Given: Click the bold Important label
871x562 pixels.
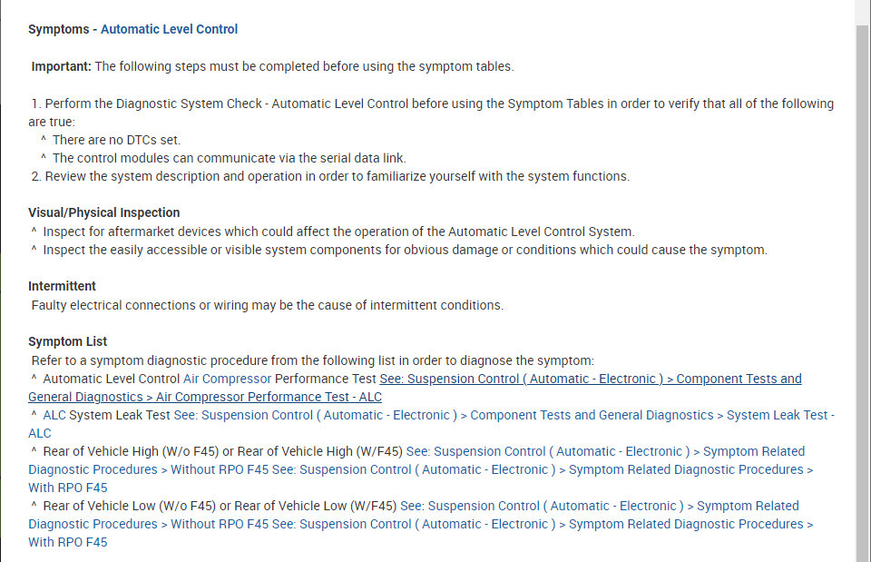Looking at the screenshot, I should coord(62,66).
